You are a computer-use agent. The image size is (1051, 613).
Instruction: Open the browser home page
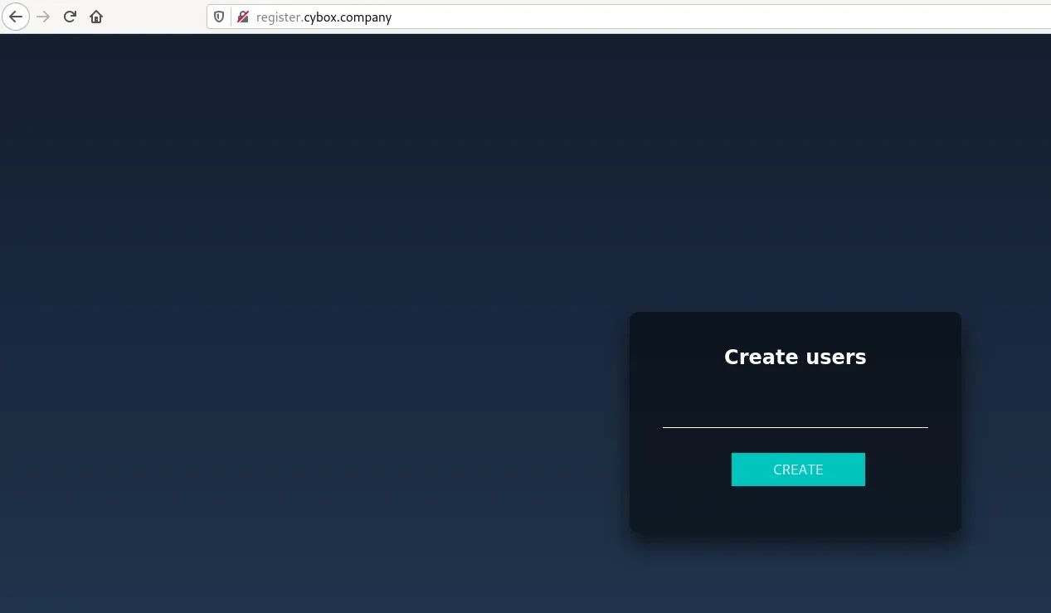point(96,17)
